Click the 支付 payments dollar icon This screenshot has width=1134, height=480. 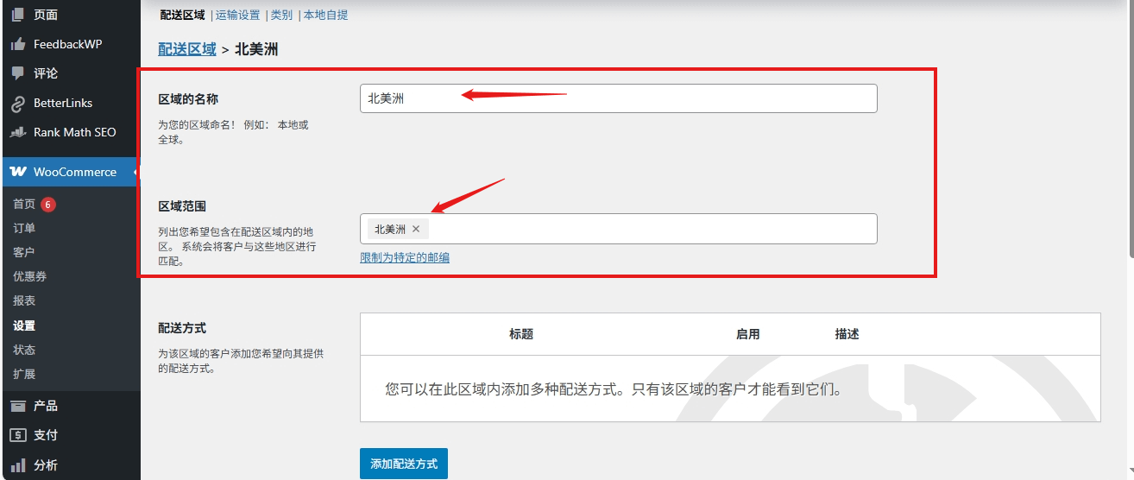tap(17, 435)
